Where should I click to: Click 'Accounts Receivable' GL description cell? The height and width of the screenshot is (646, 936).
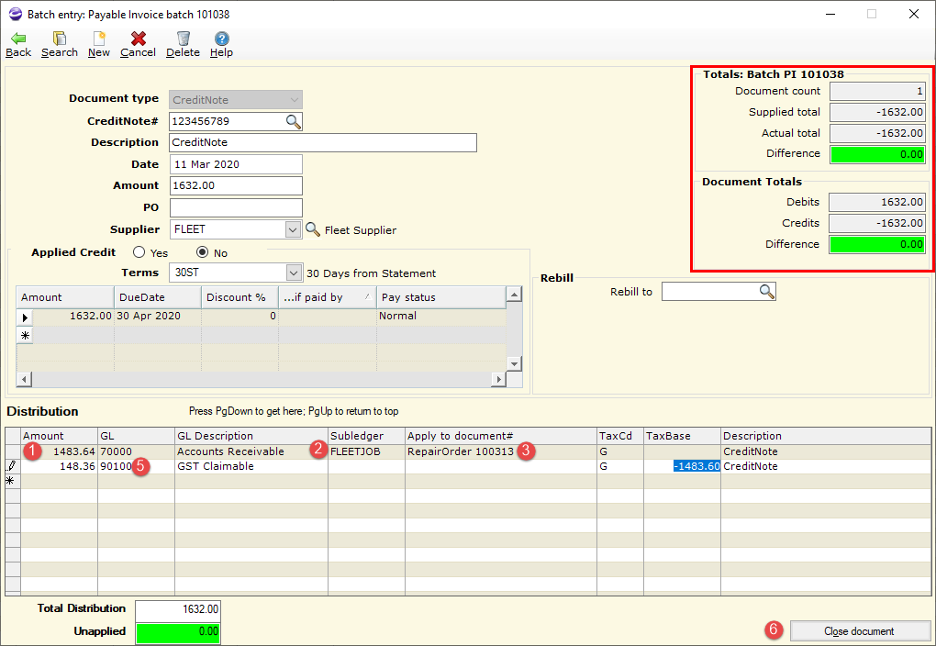click(x=251, y=451)
